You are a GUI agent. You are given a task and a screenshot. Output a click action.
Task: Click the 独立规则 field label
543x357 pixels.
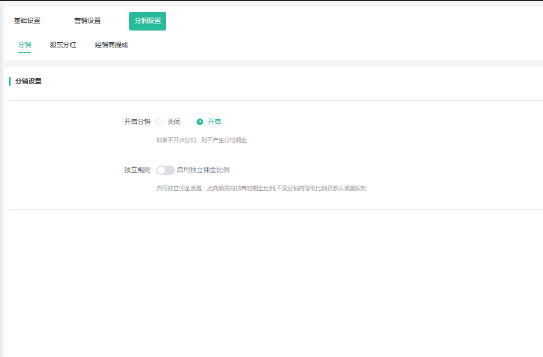137,170
